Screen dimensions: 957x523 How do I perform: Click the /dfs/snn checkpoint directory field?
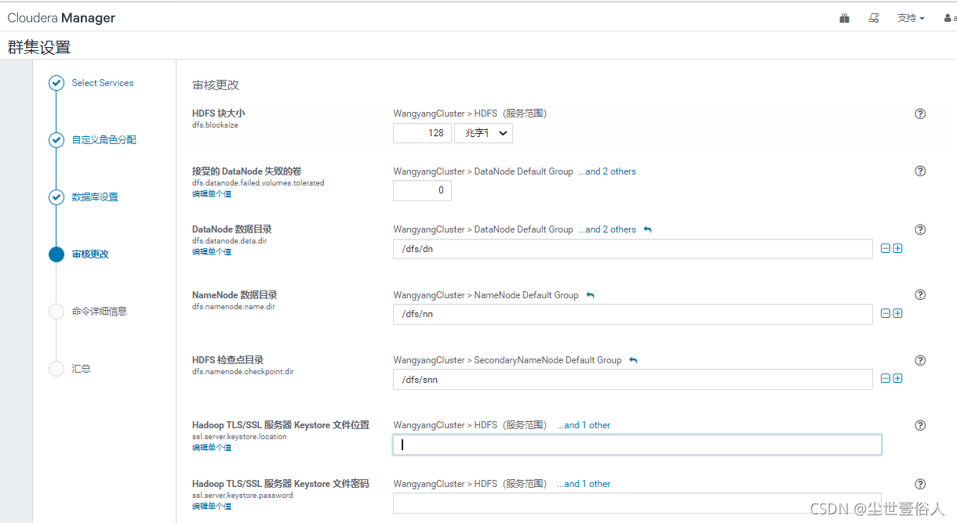click(x=633, y=379)
